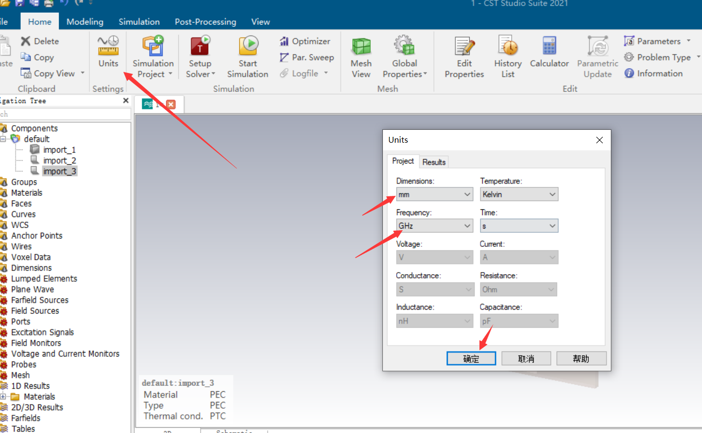Image resolution: width=702 pixels, height=433 pixels.
Task: Switch to Mesh View
Action: (361, 56)
